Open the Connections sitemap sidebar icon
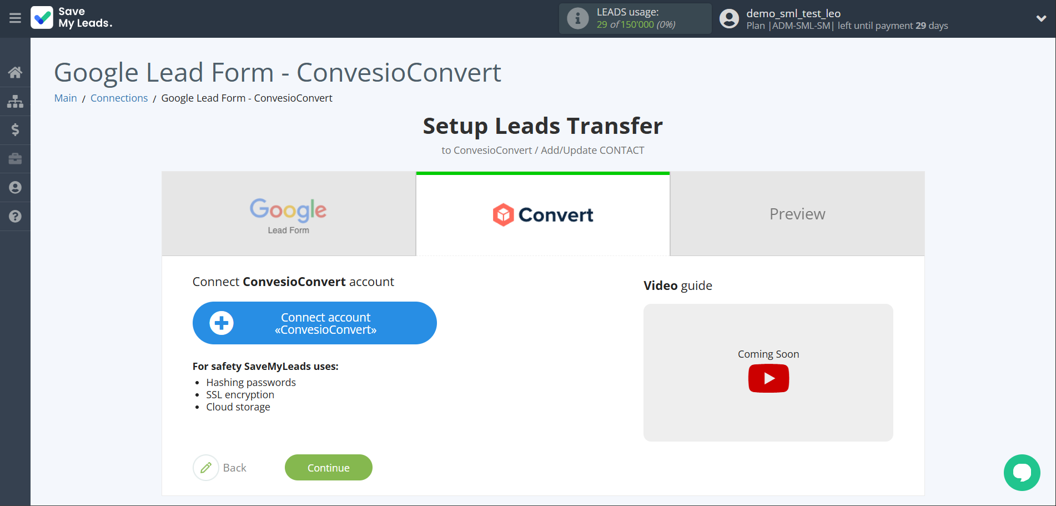Viewport: 1056px width, 506px height. pyautogui.click(x=15, y=101)
